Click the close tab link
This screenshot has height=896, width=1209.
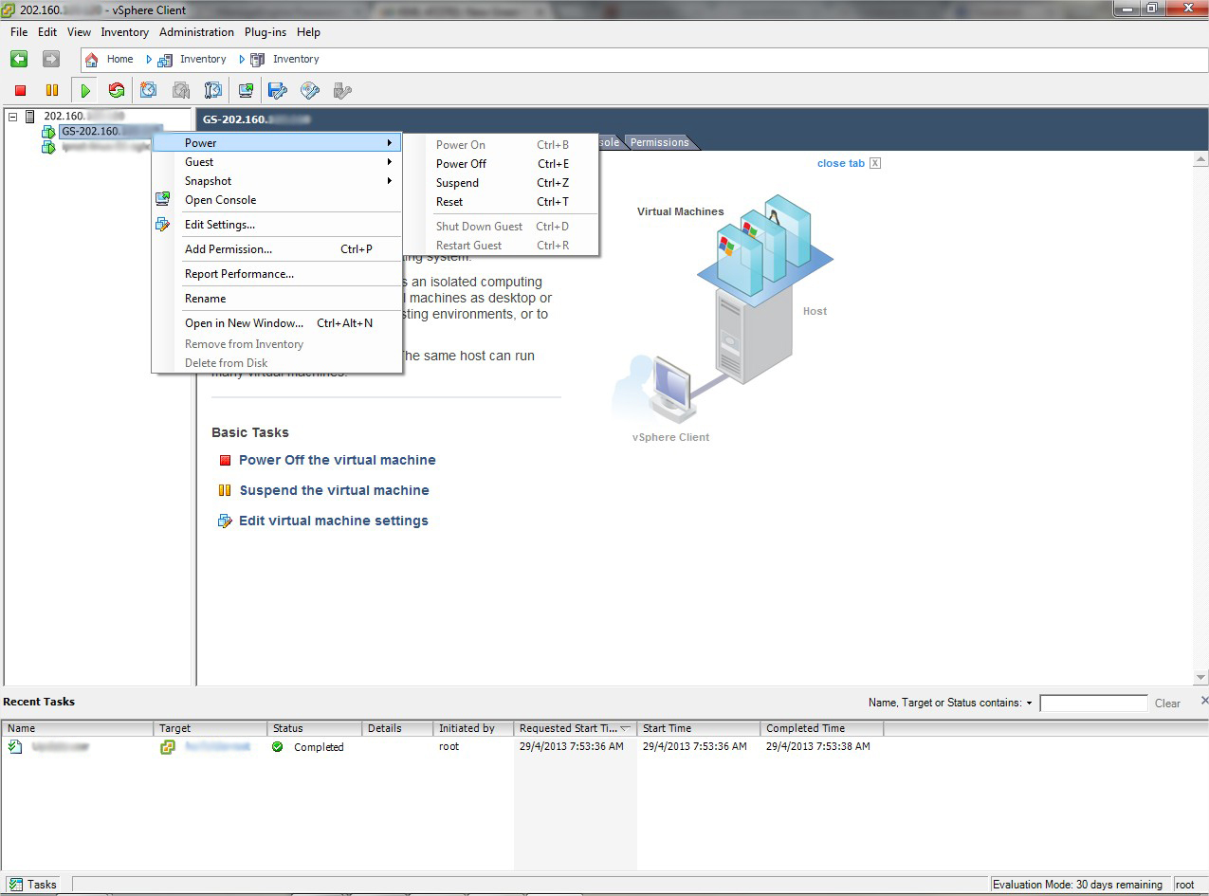[x=840, y=163]
